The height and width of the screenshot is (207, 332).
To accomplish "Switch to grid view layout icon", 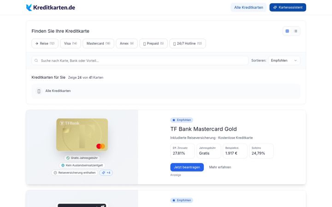I will [x=287, y=31].
